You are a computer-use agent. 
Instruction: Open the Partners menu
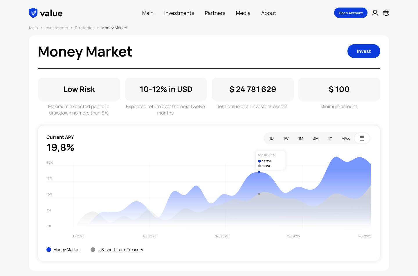215,13
